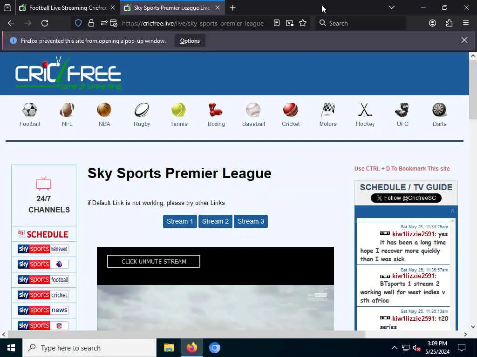
Task: Toggle reader view in address bar
Action: coord(277,23)
